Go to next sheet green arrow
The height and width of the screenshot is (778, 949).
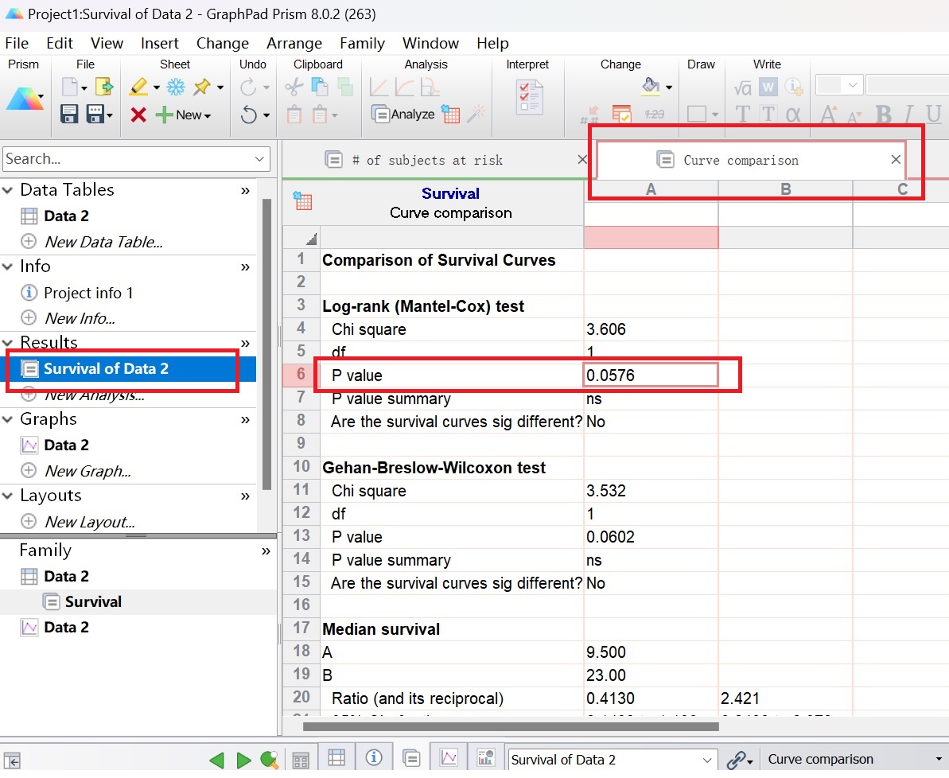tap(243, 760)
